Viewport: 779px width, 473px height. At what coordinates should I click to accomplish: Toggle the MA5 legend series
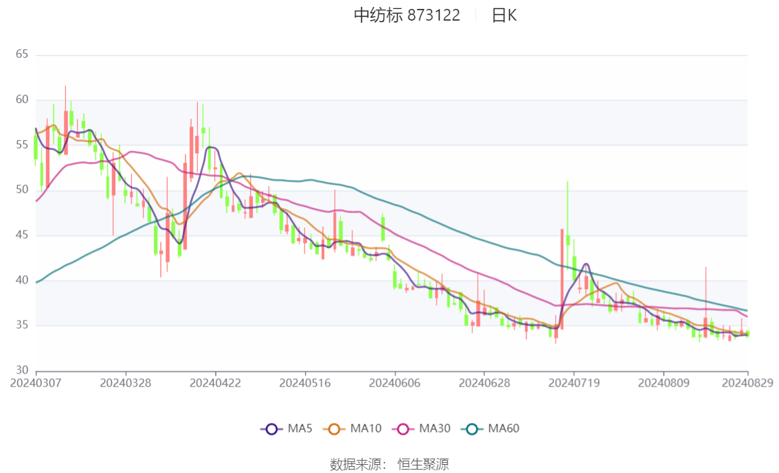(x=286, y=429)
